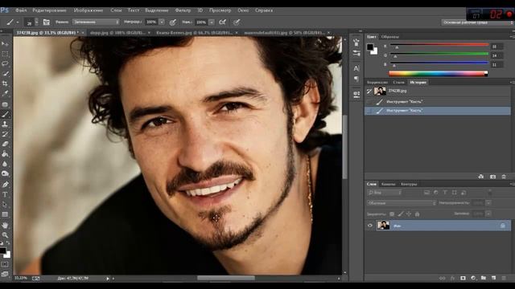Select the Rectangular Marquee tool
The width and height of the screenshot is (515, 289).
[x=5, y=54]
